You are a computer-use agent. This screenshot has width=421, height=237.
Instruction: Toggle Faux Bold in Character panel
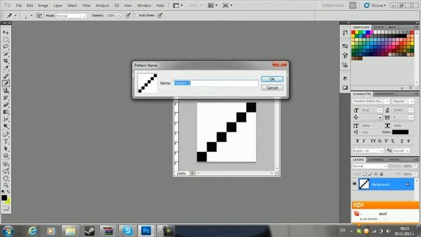coord(357,141)
